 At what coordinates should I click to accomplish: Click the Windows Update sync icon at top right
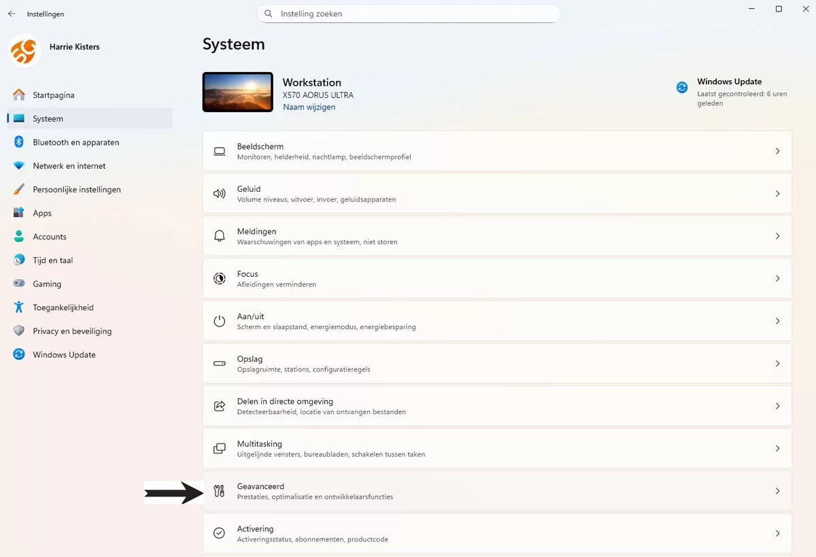682,87
